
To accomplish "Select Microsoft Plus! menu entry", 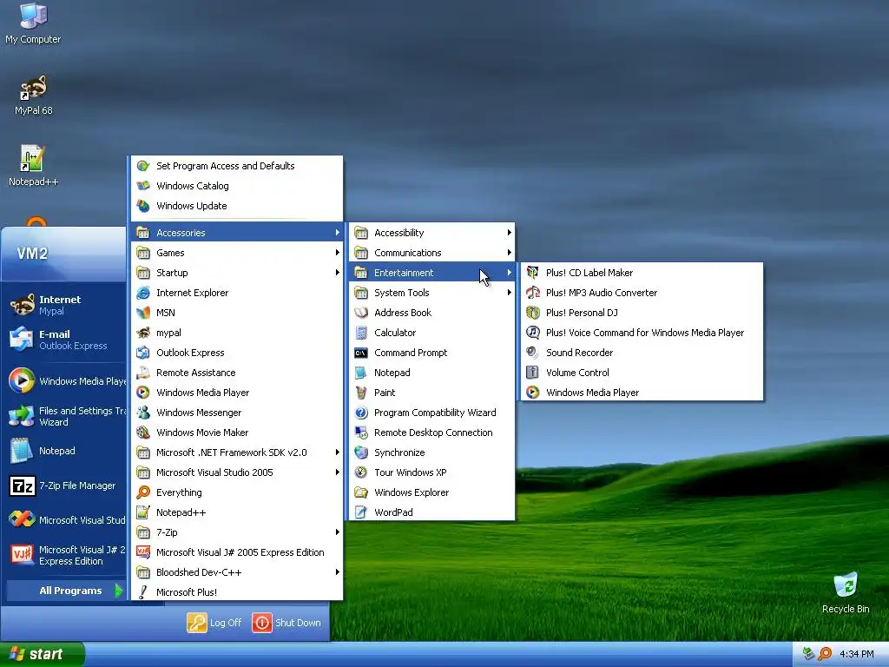I will tap(237, 592).
